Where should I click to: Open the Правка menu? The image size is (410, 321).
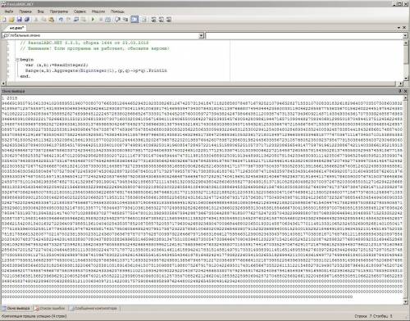25,11
